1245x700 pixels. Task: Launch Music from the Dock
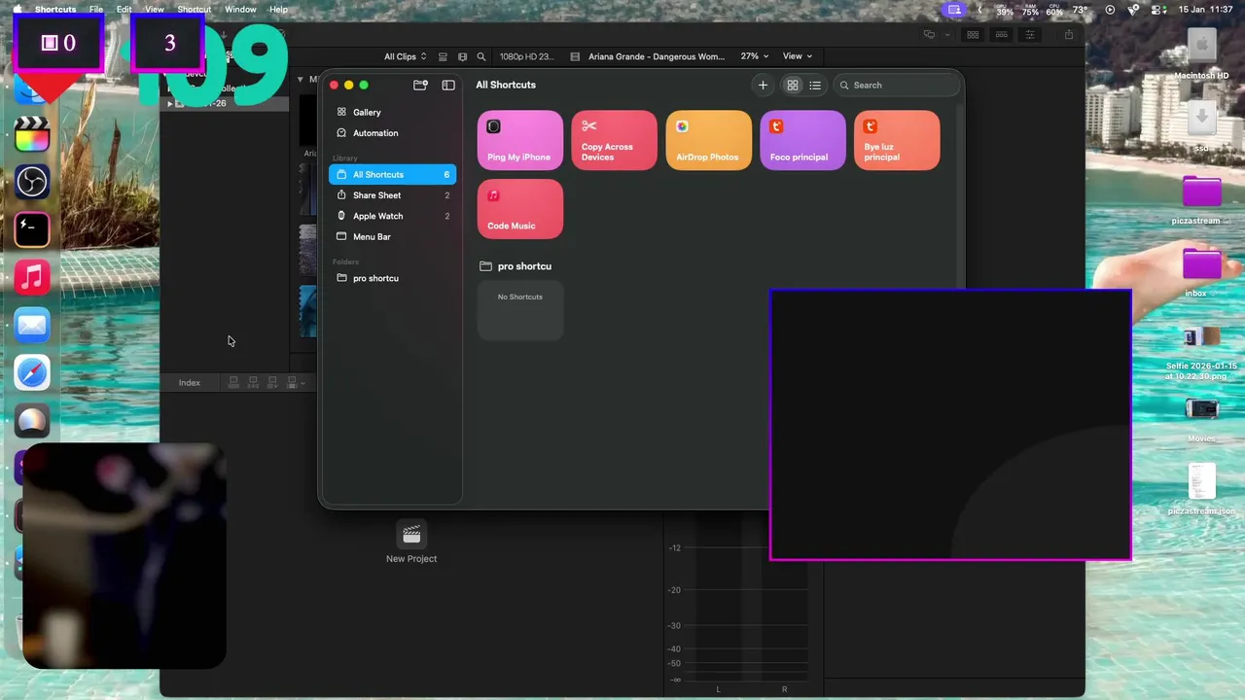32,277
